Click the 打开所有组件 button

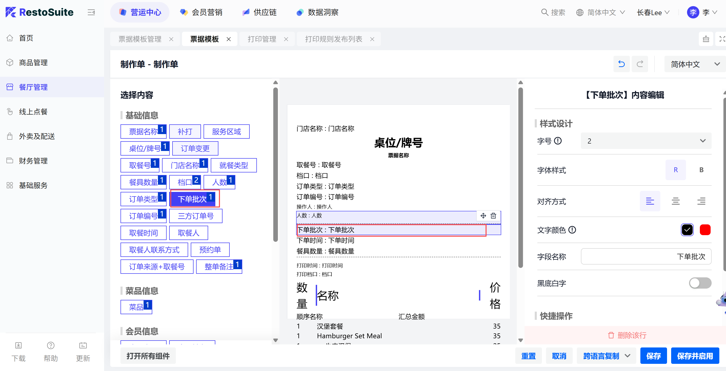click(x=148, y=356)
